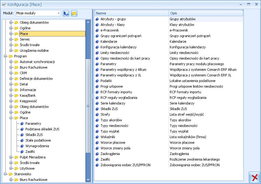Click tree scrollbar down arrow
The image size is (261, 184).
tap(88, 180)
